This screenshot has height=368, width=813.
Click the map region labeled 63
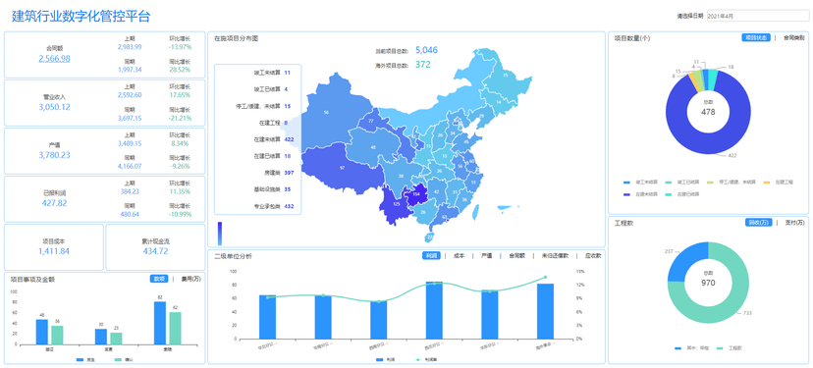tap(445, 217)
